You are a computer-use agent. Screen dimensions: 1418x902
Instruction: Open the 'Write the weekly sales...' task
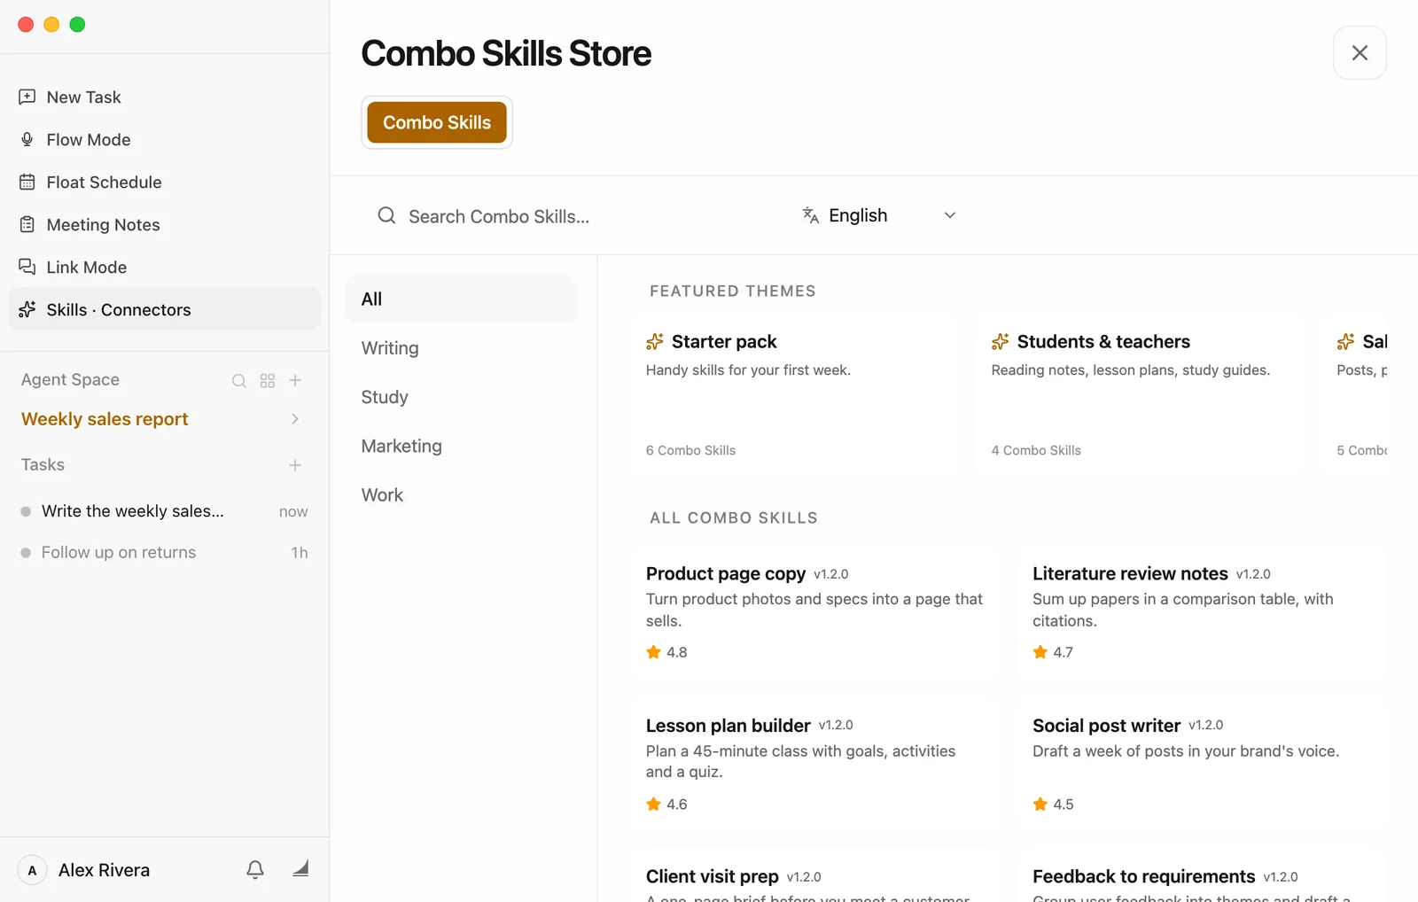coord(164,511)
